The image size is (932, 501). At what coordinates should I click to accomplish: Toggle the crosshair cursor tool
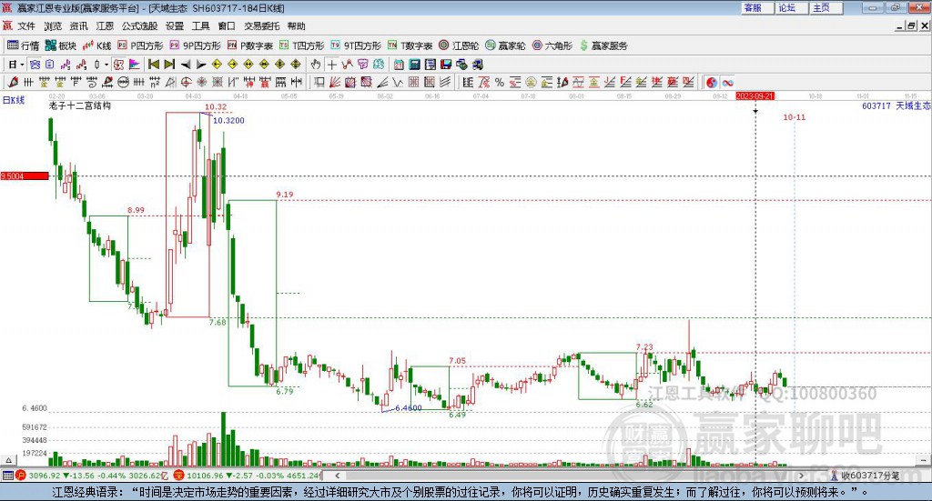coord(331,65)
